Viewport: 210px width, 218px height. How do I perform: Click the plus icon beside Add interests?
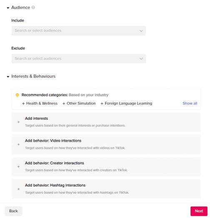click(18, 122)
